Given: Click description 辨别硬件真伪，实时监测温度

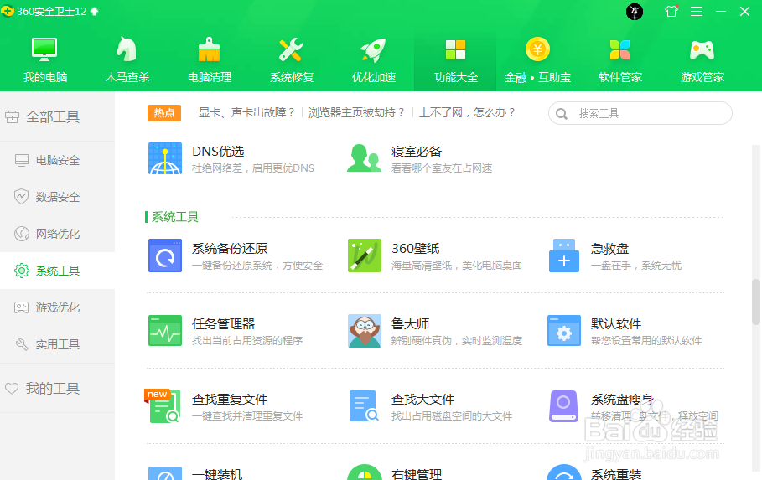Looking at the screenshot, I should pyautogui.click(x=457, y=341).
